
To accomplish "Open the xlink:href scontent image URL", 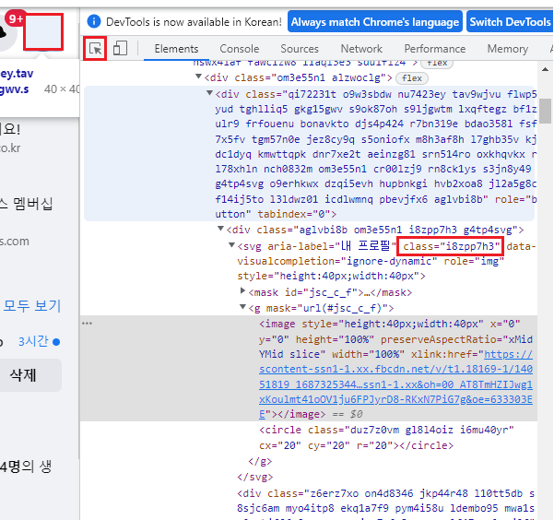I will [x=395, y=384].
